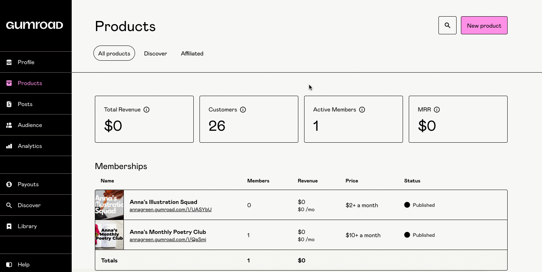Screen dimensions: 542x272
Task: Select the All products tab
Action: click(x=114, y=53)
